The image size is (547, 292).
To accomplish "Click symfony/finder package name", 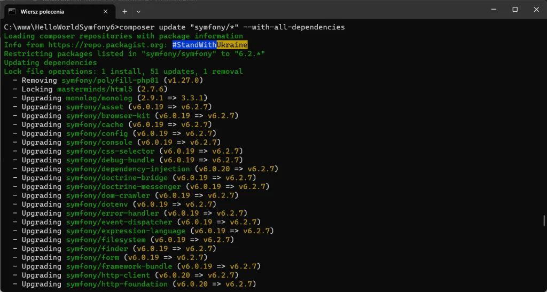I will click(x=97, y=248).
